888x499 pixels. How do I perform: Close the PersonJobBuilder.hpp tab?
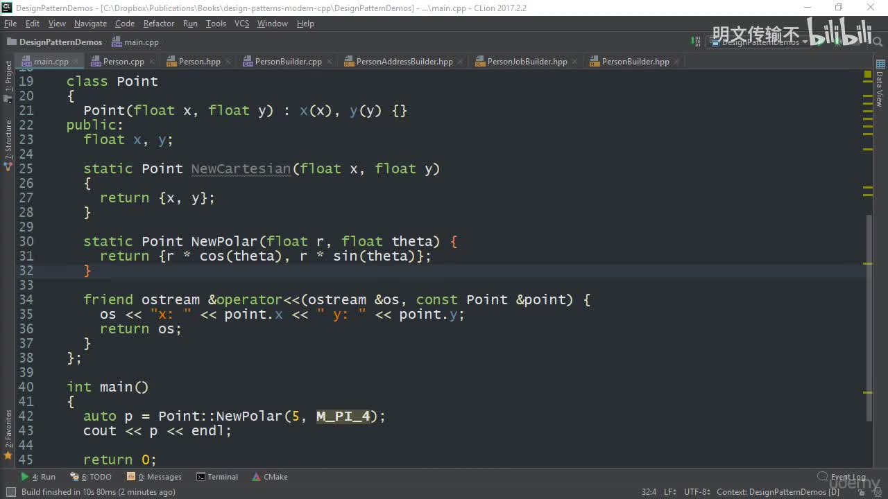(x=574, y=62)
